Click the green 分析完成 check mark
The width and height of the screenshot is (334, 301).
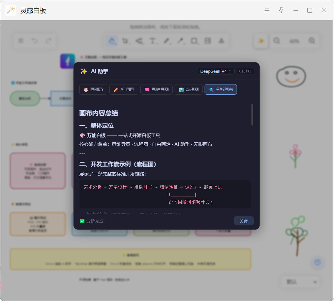(x=82, y=221)
